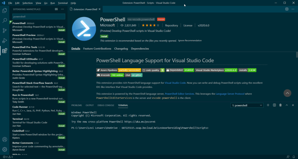The height and width of the screenshot is (159, 298).
Task: Switch to the Debug Console tab
Action: 106,105
